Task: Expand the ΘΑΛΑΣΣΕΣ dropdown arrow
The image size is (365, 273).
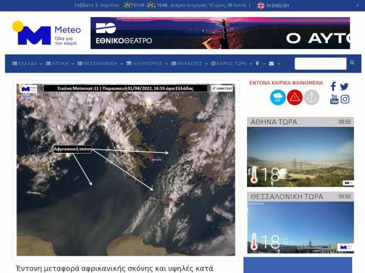Action: click(206, 64)
